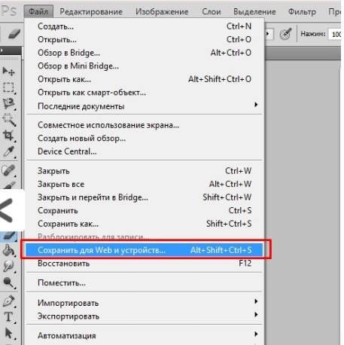The width and height of the screenshot is (344, 345).
Task: Select the Eyedropper tool
Action: [8, 151]
